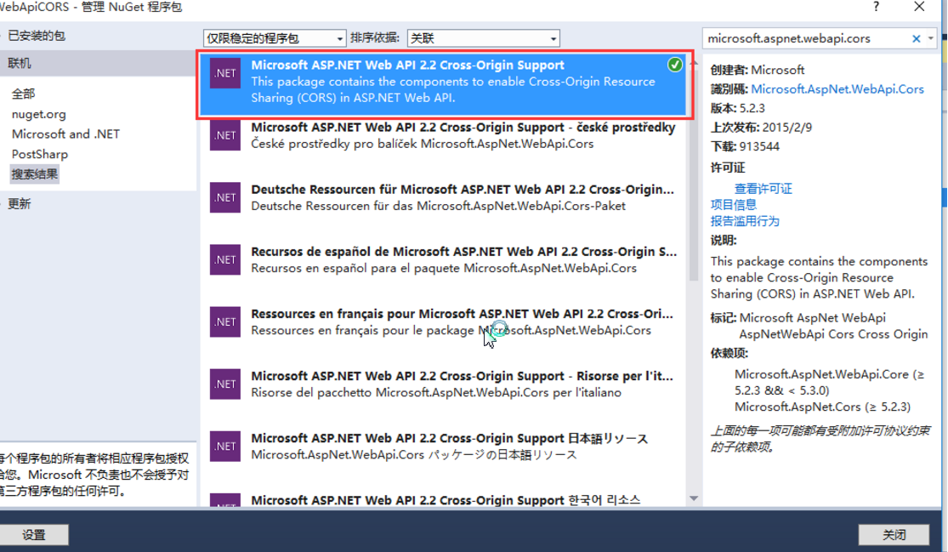
Task: Click the .NET icon beside Deutsche Ressourcen package
Action: pyautogui.click(x=225, y=197)
